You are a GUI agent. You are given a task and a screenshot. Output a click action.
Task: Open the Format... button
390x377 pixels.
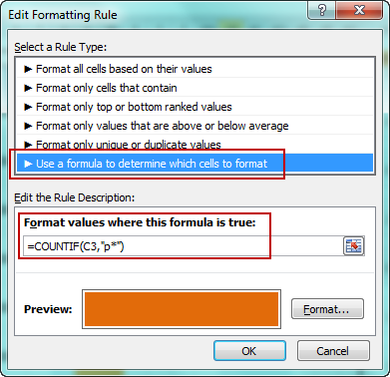pos(327,309)
